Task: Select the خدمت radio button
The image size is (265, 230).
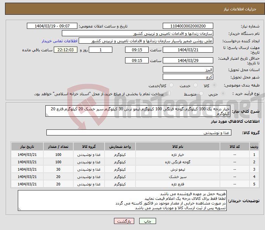Action: [x=195, y=85]
